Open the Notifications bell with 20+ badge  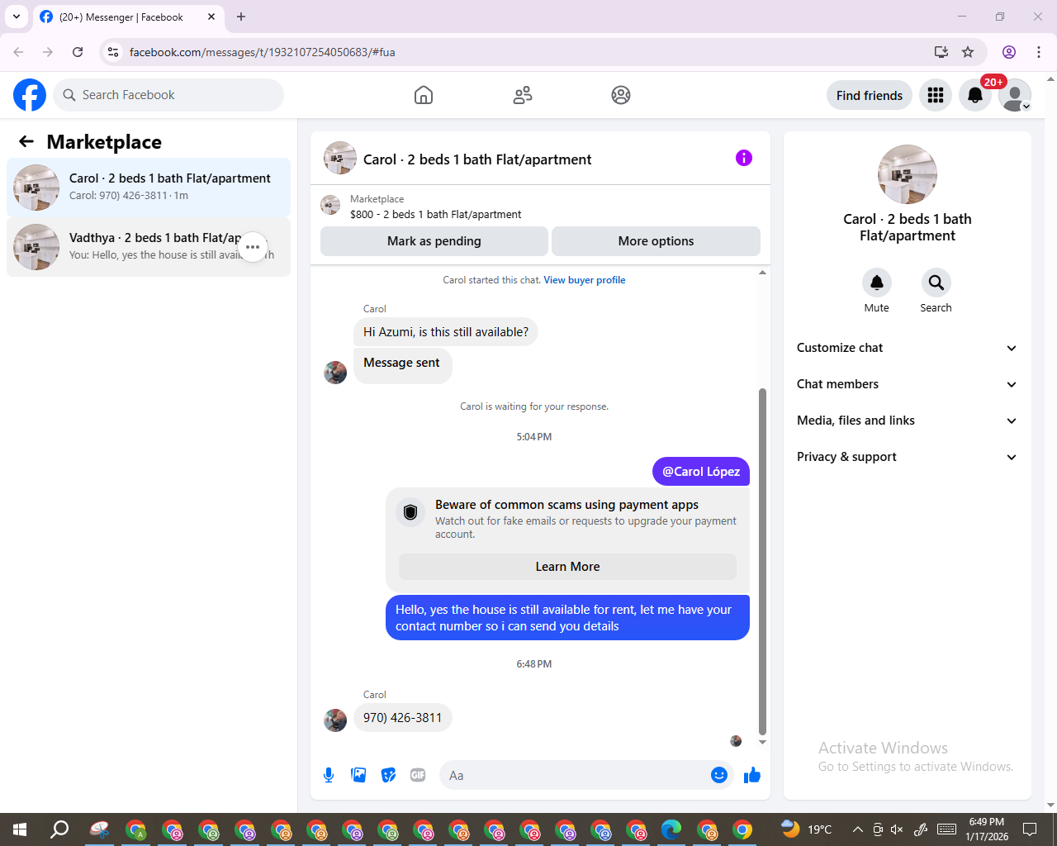(975, 95)
